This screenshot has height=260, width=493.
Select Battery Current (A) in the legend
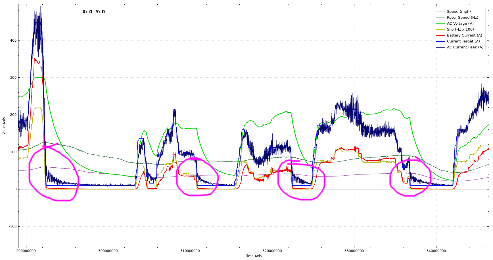tap(464, 35)
